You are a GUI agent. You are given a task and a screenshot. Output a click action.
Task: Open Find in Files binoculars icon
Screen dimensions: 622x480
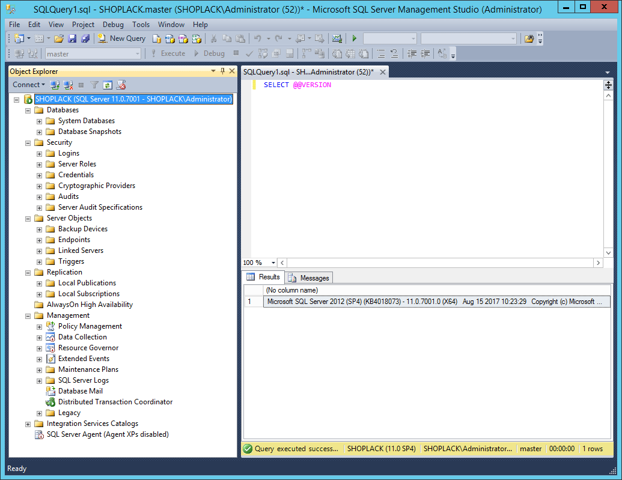pyautogui.click(x=529, y=38)
